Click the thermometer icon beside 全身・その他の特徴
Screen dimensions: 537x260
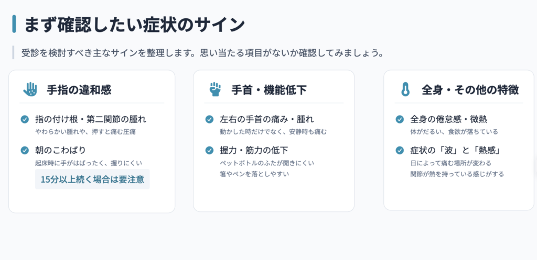coord(405,89)
